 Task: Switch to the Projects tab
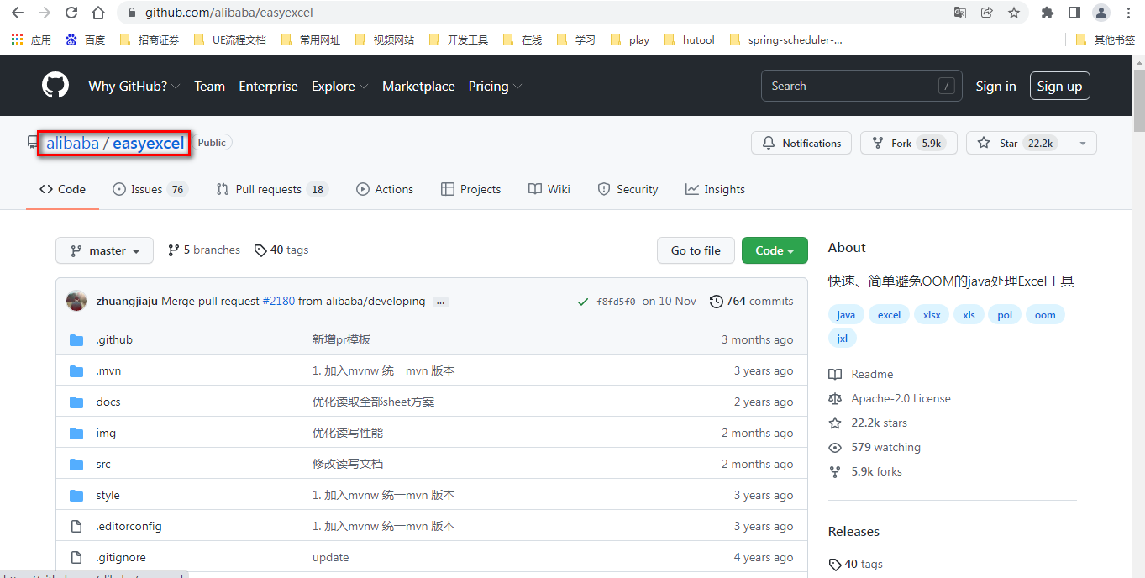[470, 189]
